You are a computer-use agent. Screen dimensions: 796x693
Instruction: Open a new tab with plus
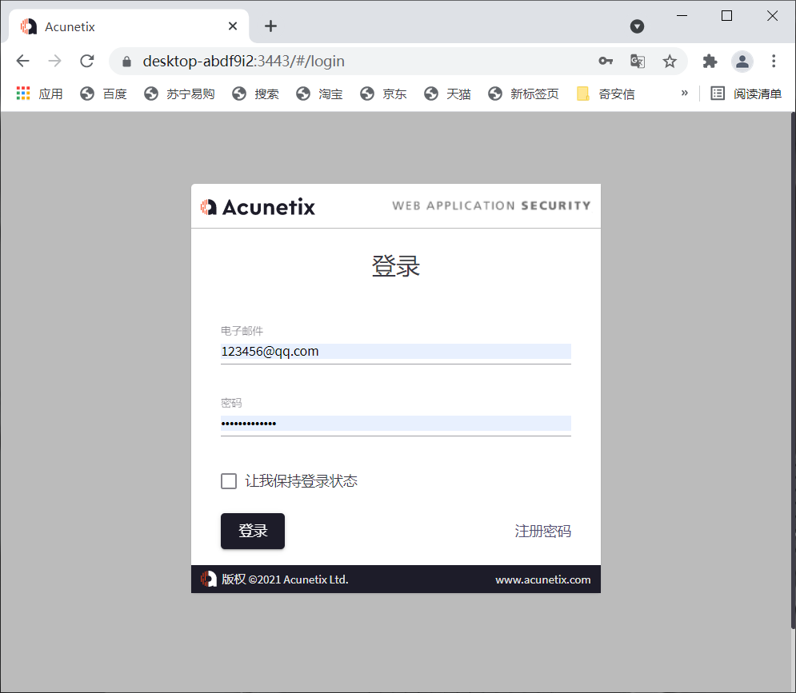270,26
